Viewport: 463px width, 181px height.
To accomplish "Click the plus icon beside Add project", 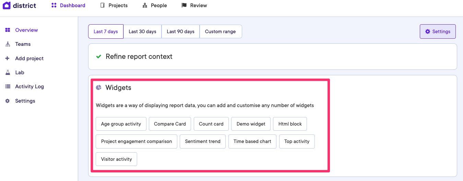I will [x=8, y=59].
